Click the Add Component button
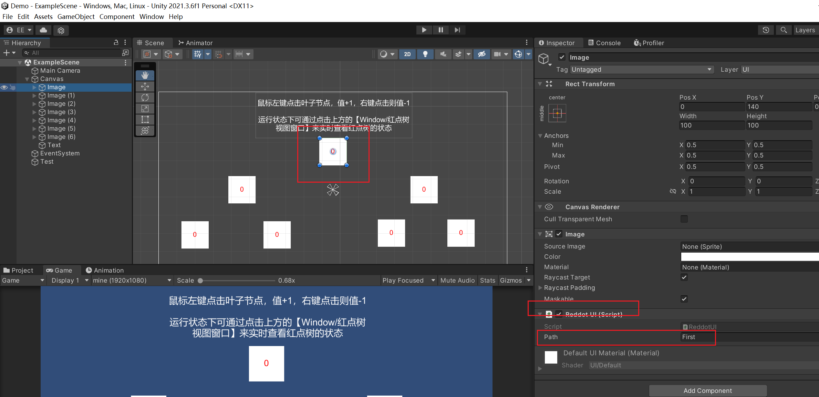This screenshot has width=819, height=397. coord(707,390)
